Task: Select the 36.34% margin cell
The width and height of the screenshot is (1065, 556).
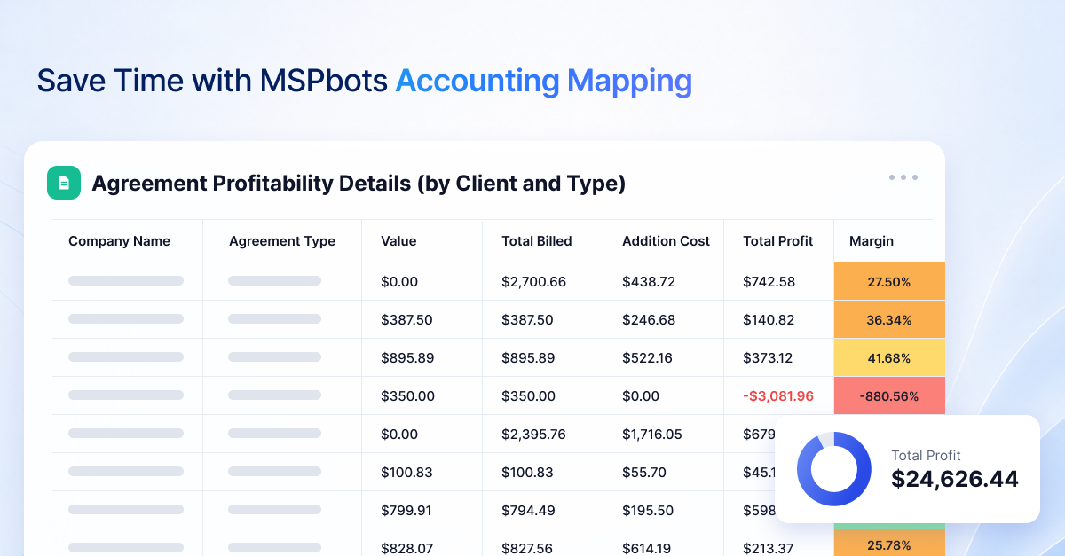Action: (889, 320)
